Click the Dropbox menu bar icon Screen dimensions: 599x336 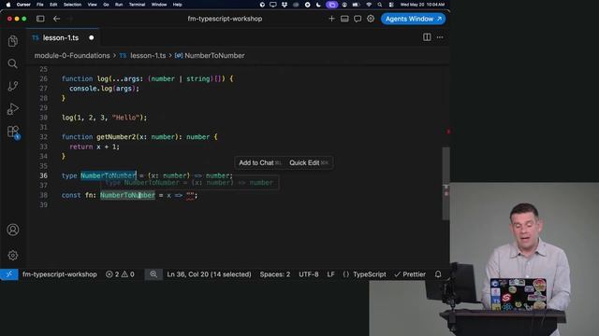[x=285, y=5]
